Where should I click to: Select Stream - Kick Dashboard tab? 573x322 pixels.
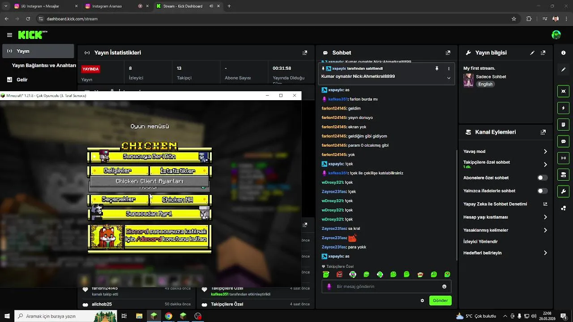tap(188, 6)
